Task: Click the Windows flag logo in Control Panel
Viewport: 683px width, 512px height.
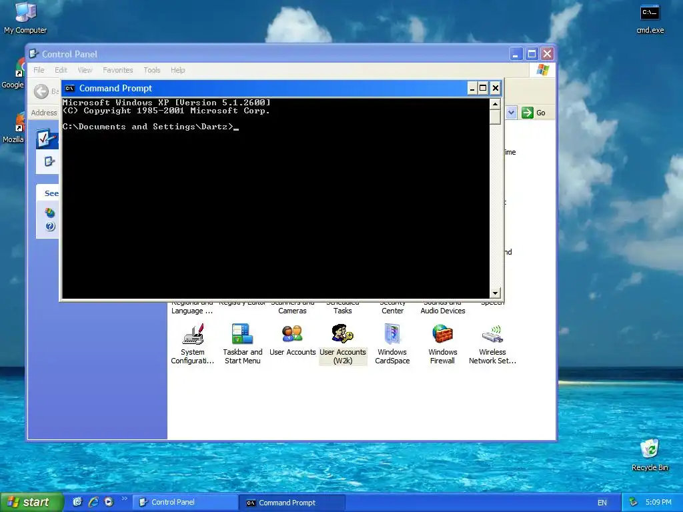Action: tap(543, 70)
